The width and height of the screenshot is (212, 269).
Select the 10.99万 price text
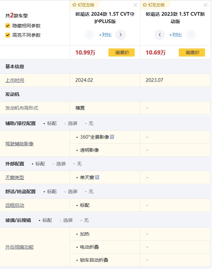point(85,52)
